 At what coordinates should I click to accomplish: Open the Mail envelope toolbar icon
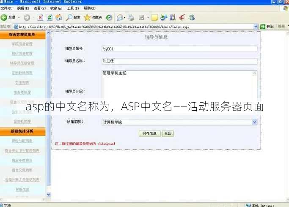click(120, 17)
